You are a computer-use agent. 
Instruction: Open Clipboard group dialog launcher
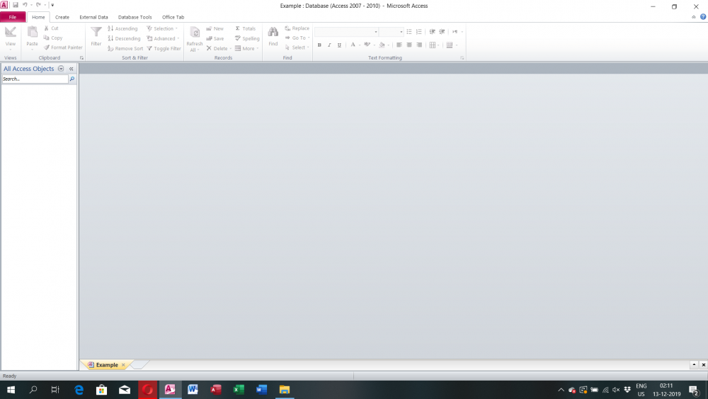[81, 58]
